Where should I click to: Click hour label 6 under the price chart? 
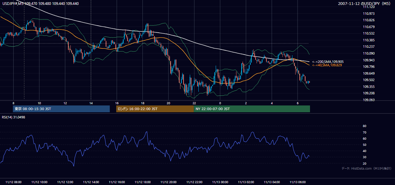[x=297, y=103]
